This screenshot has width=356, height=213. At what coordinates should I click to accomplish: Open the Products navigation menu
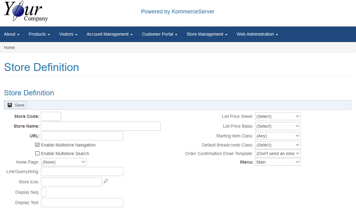click(39, 34)
